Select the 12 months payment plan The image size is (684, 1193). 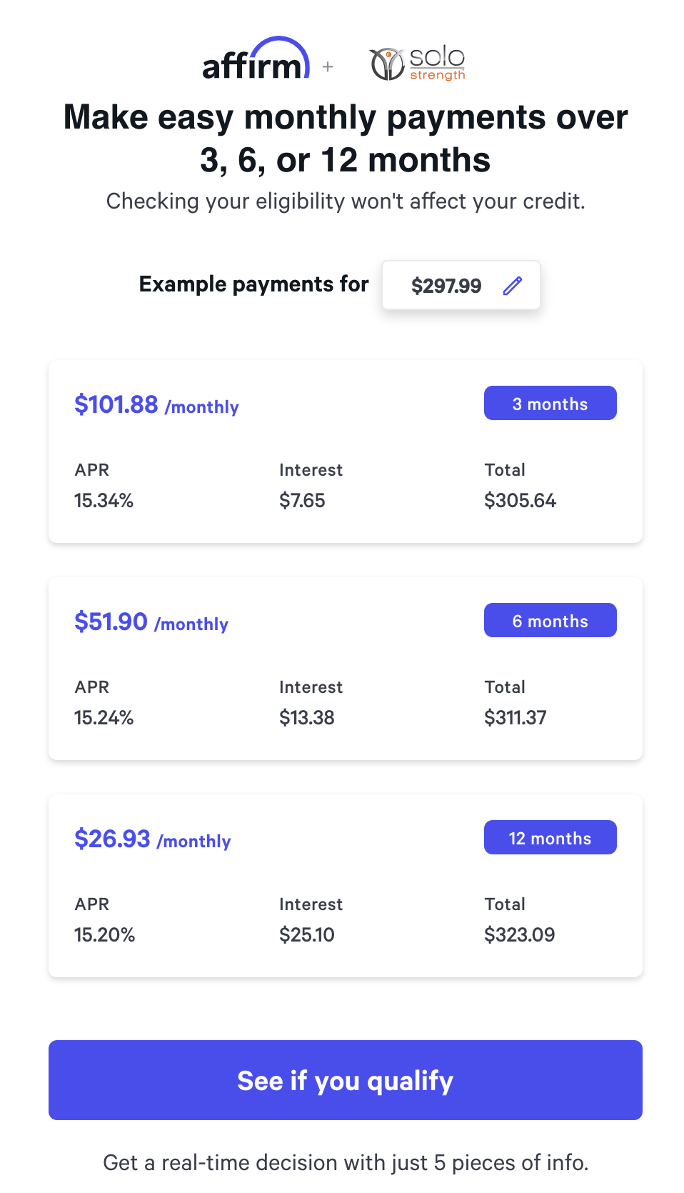click(550, 837)
